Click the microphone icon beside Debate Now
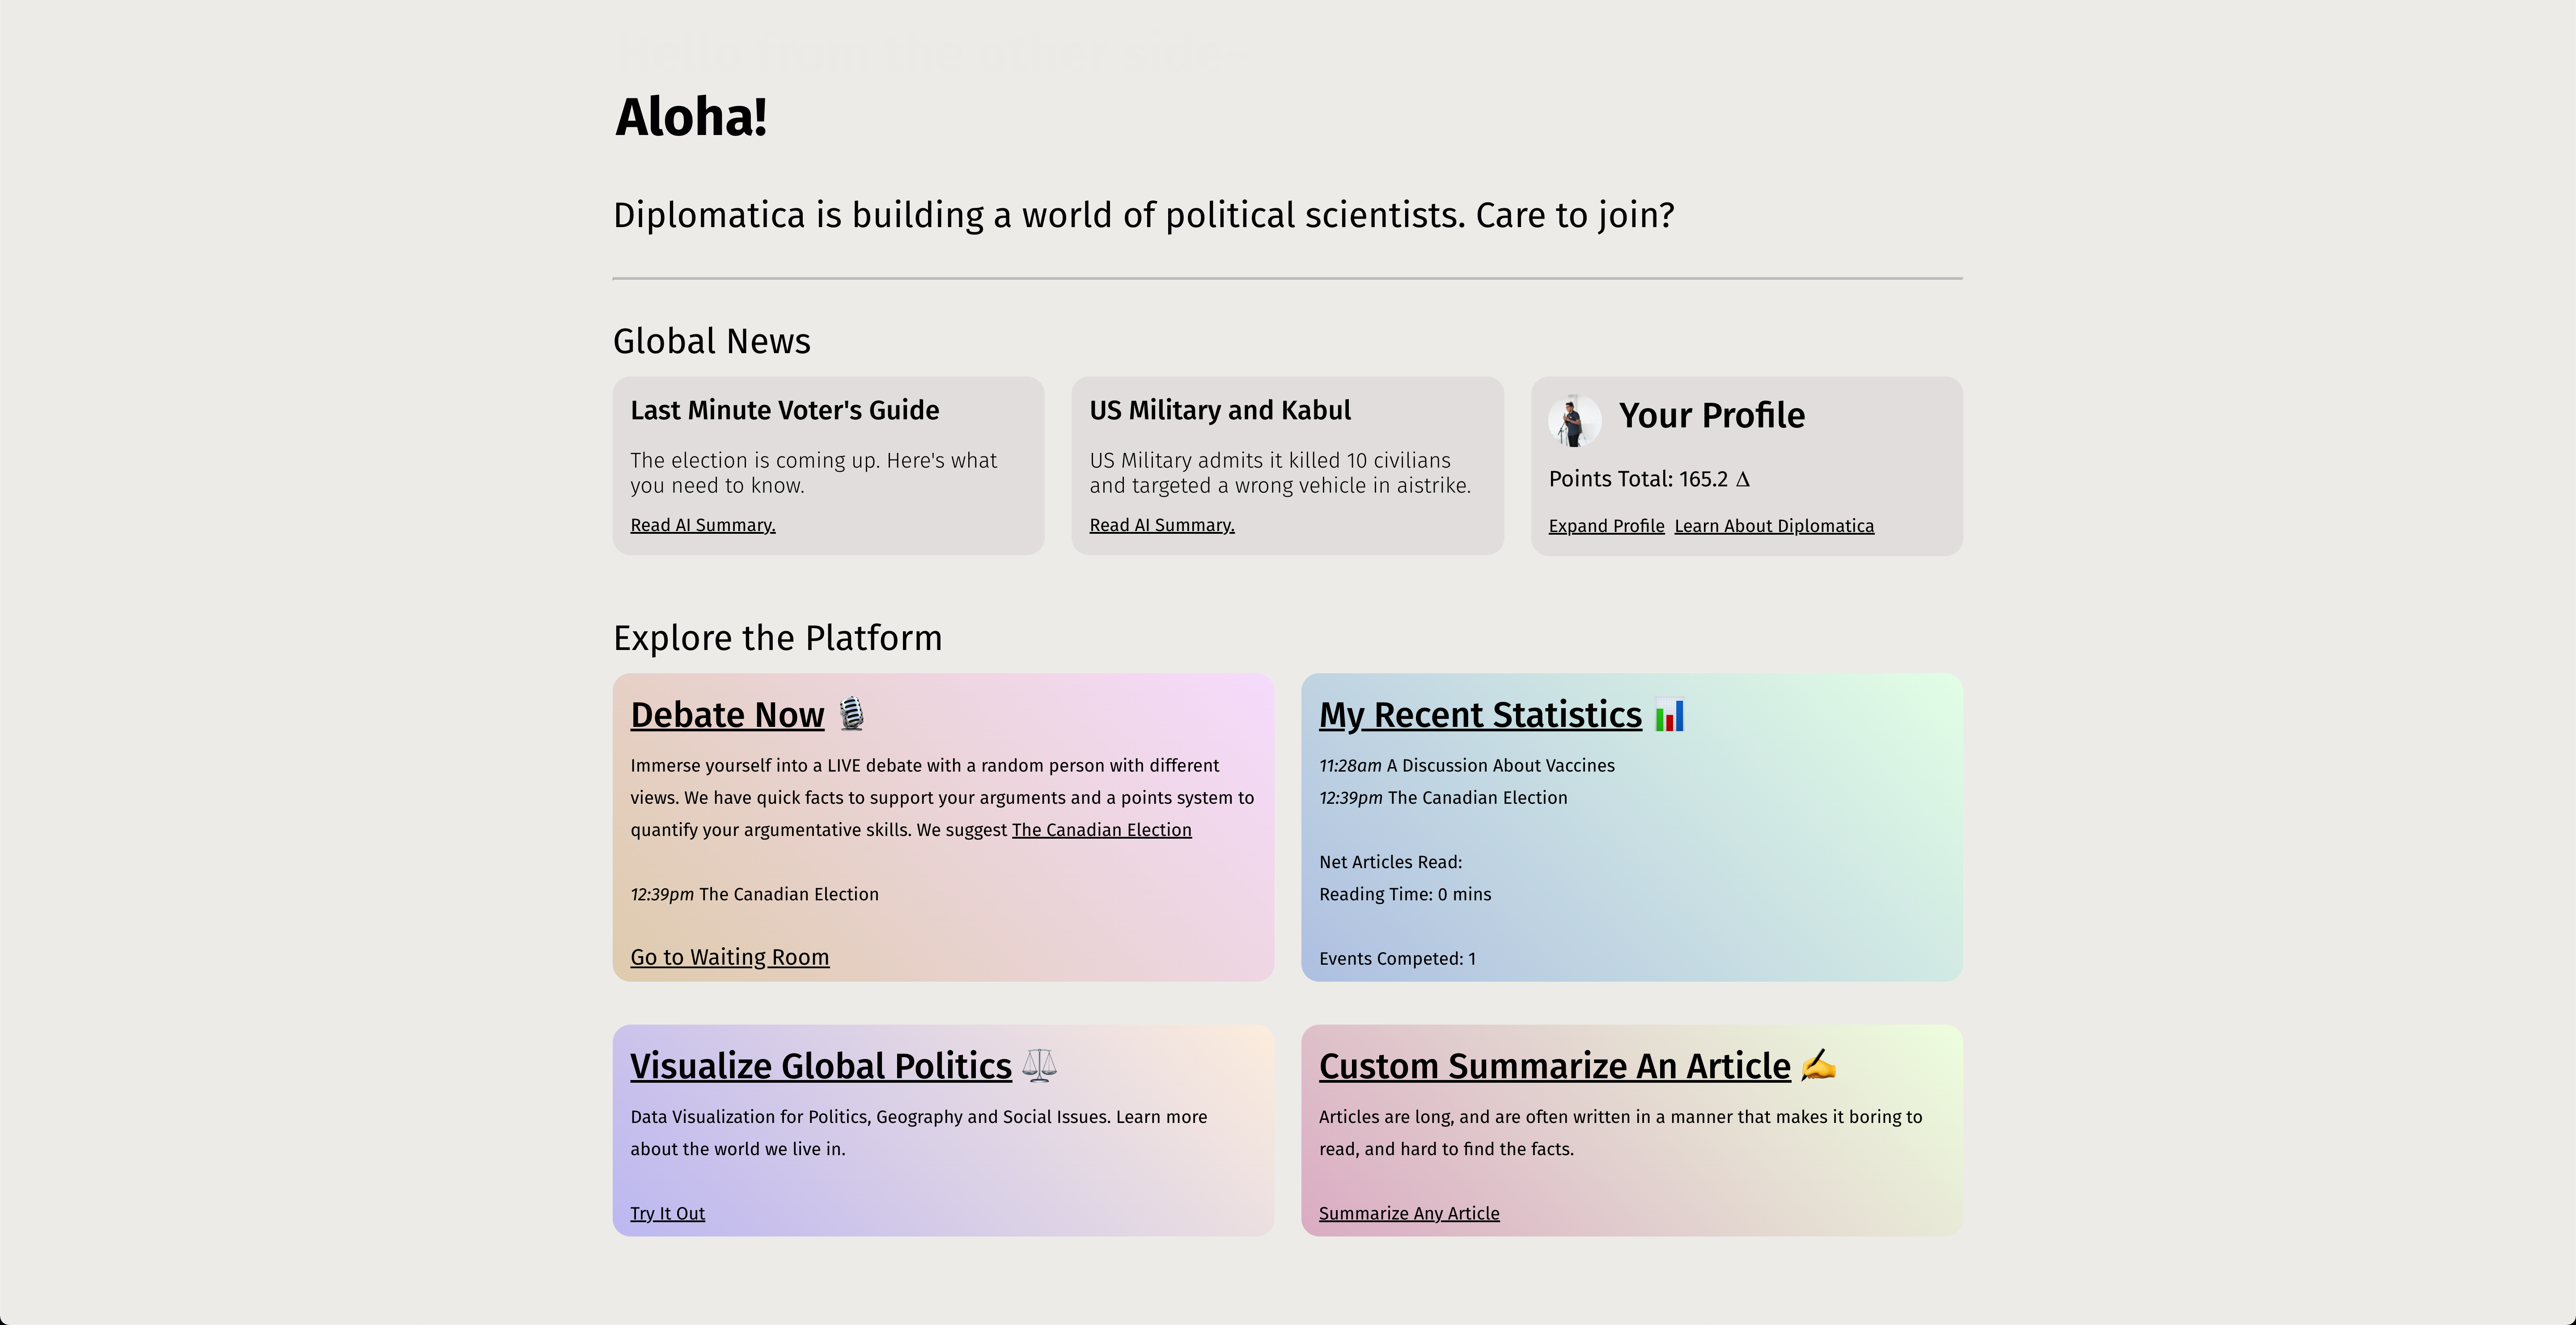This screenshot has height=1325, width=2576. (x=851, y=714)
